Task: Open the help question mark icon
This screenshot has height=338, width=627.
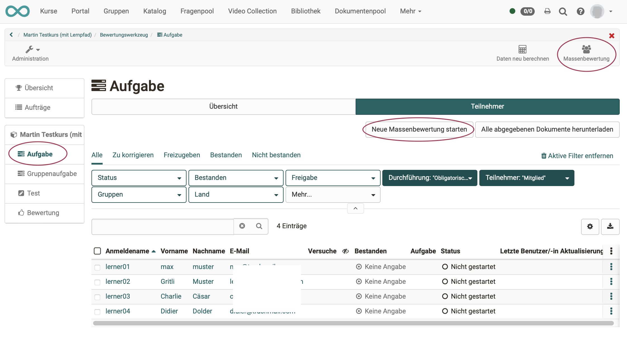Action: tap(580, 11)
